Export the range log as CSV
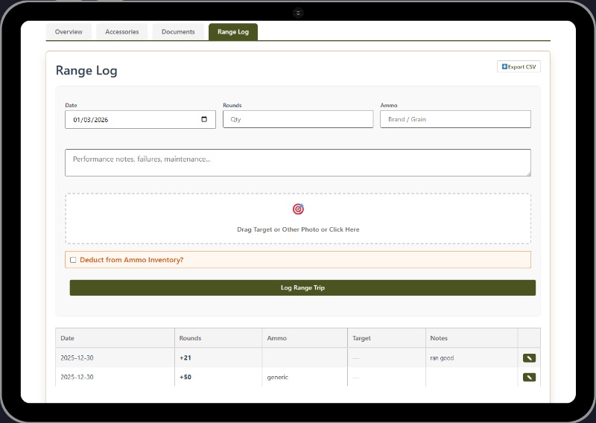Screen dimensions: 596x423 point(519,67)
